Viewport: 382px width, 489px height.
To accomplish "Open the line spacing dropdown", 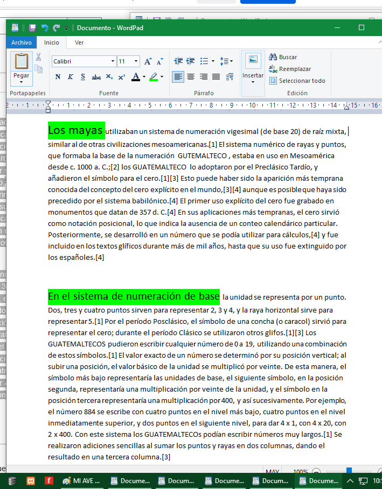I will click(226, 61).
